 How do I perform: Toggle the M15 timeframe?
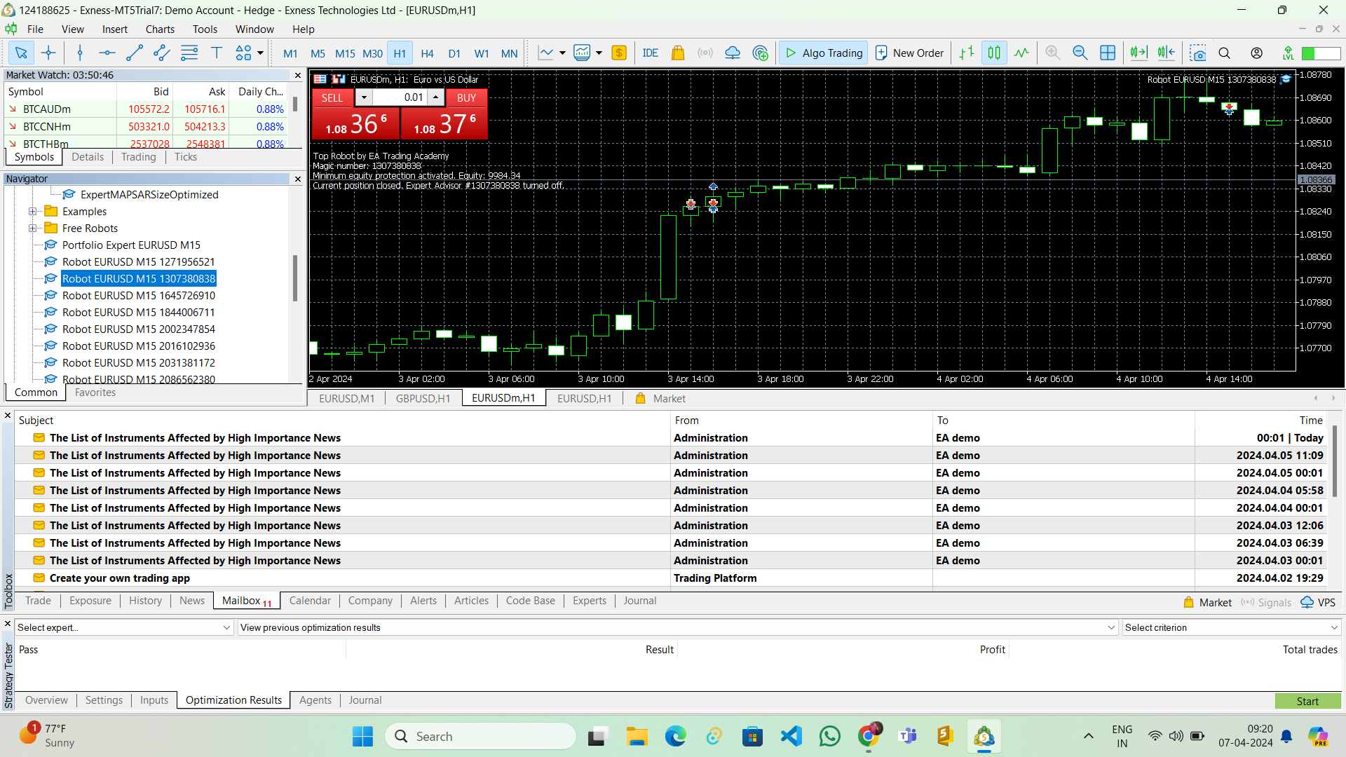tap(345, 53)
